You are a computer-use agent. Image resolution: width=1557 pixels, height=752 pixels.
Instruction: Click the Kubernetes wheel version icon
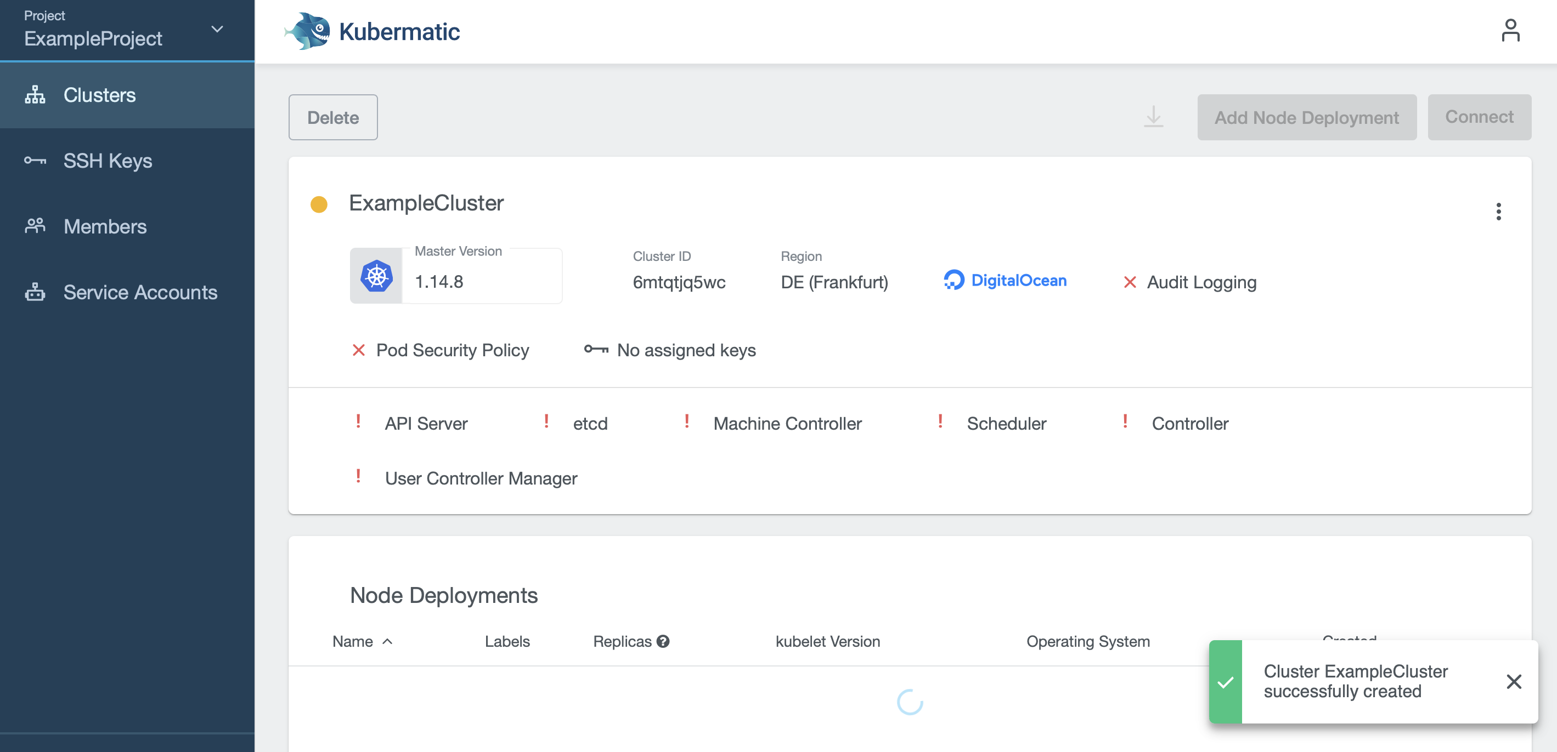(376, 276)
